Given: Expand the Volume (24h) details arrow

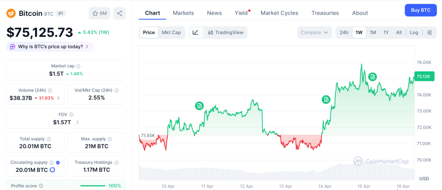Looking at the screenshot, I should point(58,98).
